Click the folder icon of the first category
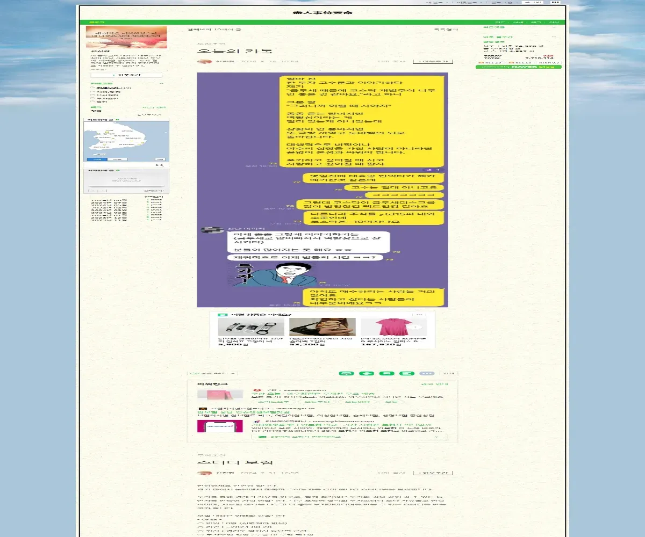The width and height of the screenshot is (645, 537). tap(92, 88)
